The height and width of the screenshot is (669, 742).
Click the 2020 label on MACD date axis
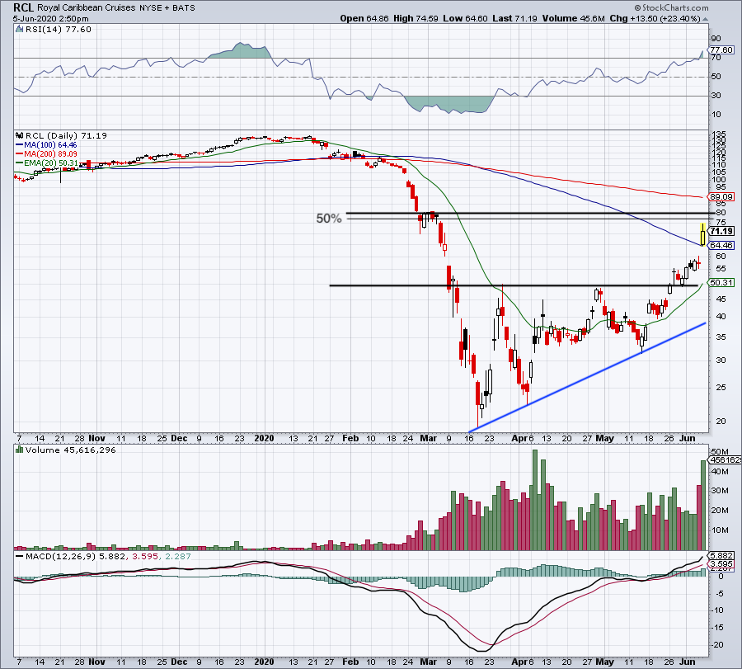click(264, 662)
